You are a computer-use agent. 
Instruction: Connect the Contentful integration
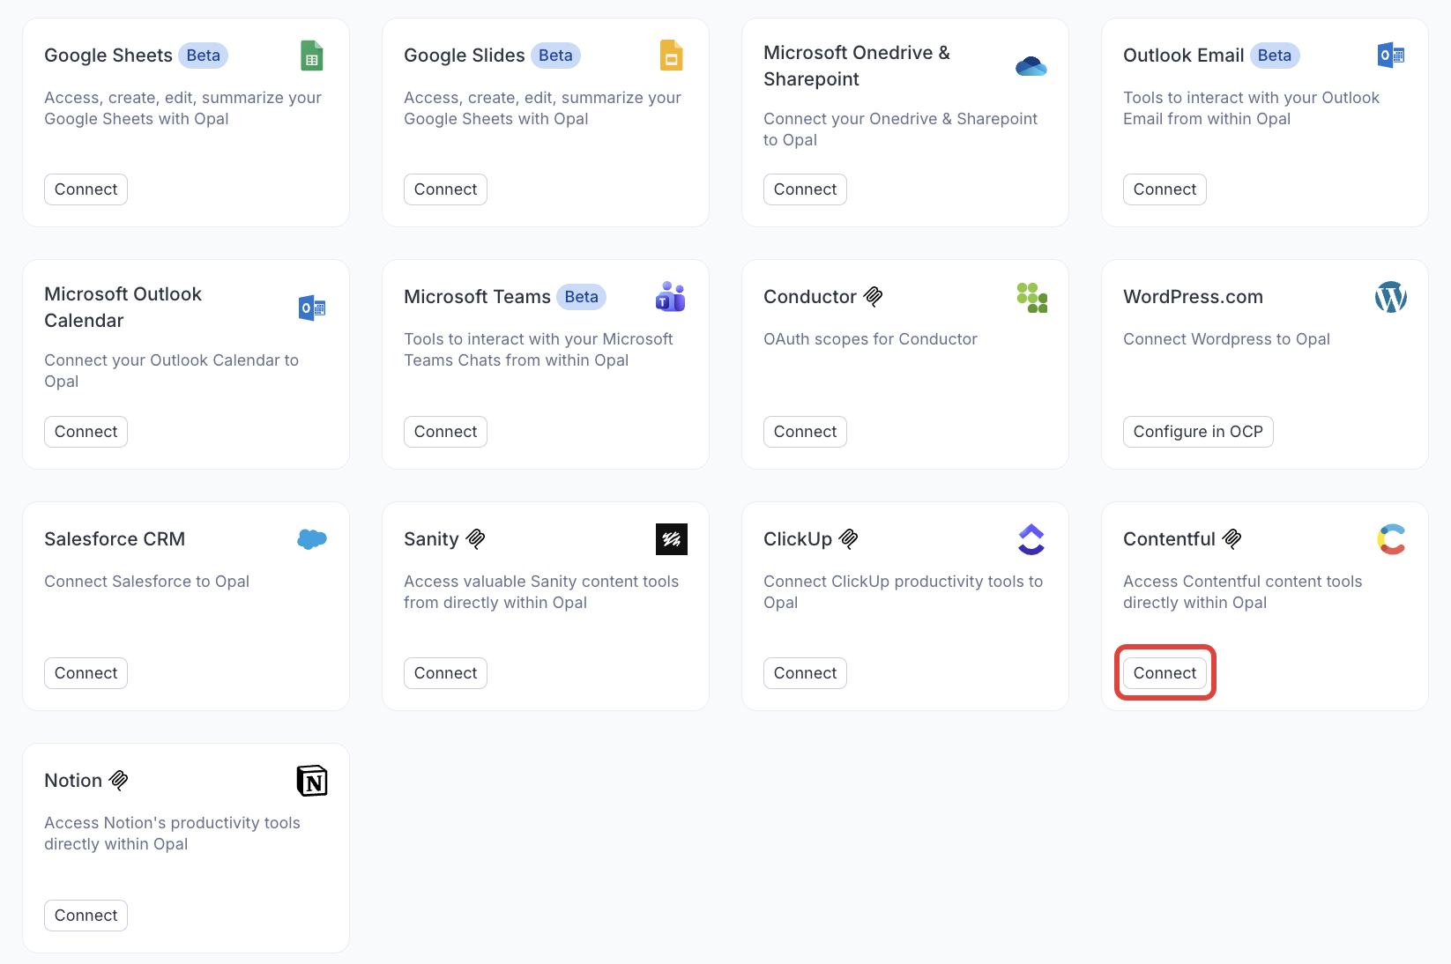click(x=1165, y=673)
